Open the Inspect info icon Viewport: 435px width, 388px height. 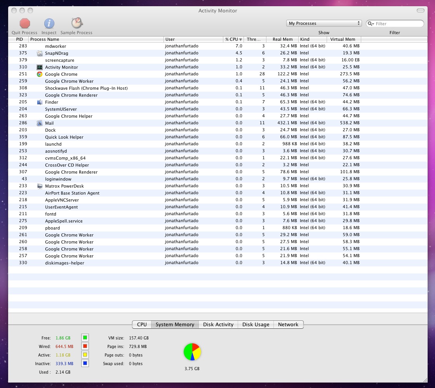(49, 23)
